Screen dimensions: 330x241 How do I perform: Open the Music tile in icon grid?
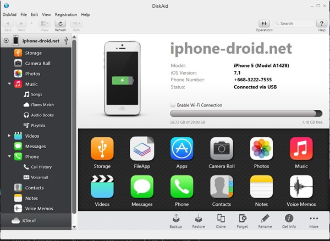[x=301, y=149]
